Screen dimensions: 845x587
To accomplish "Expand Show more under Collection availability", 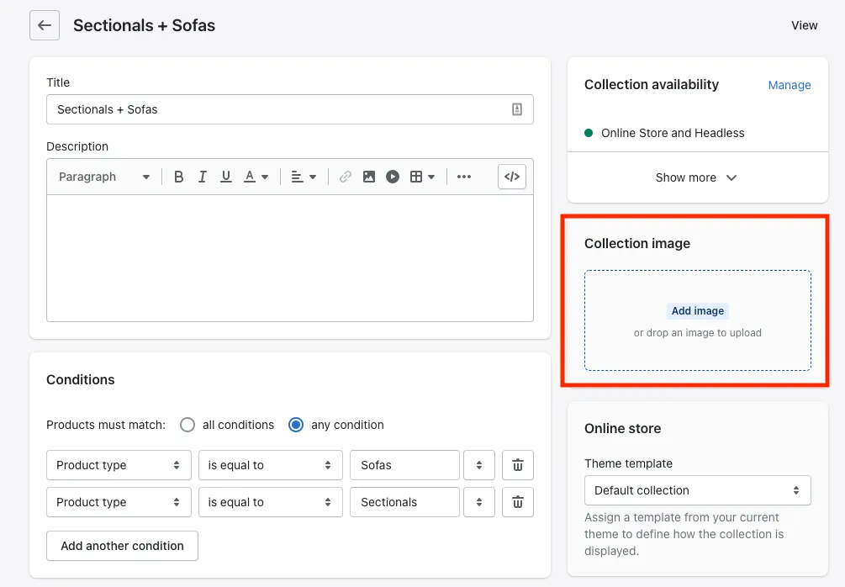I will pyautogui.click(x=696, y=177).
